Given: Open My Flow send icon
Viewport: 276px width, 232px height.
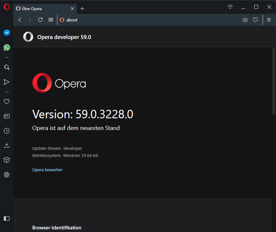Looking at the screenshot, I should tap(6, 82).
